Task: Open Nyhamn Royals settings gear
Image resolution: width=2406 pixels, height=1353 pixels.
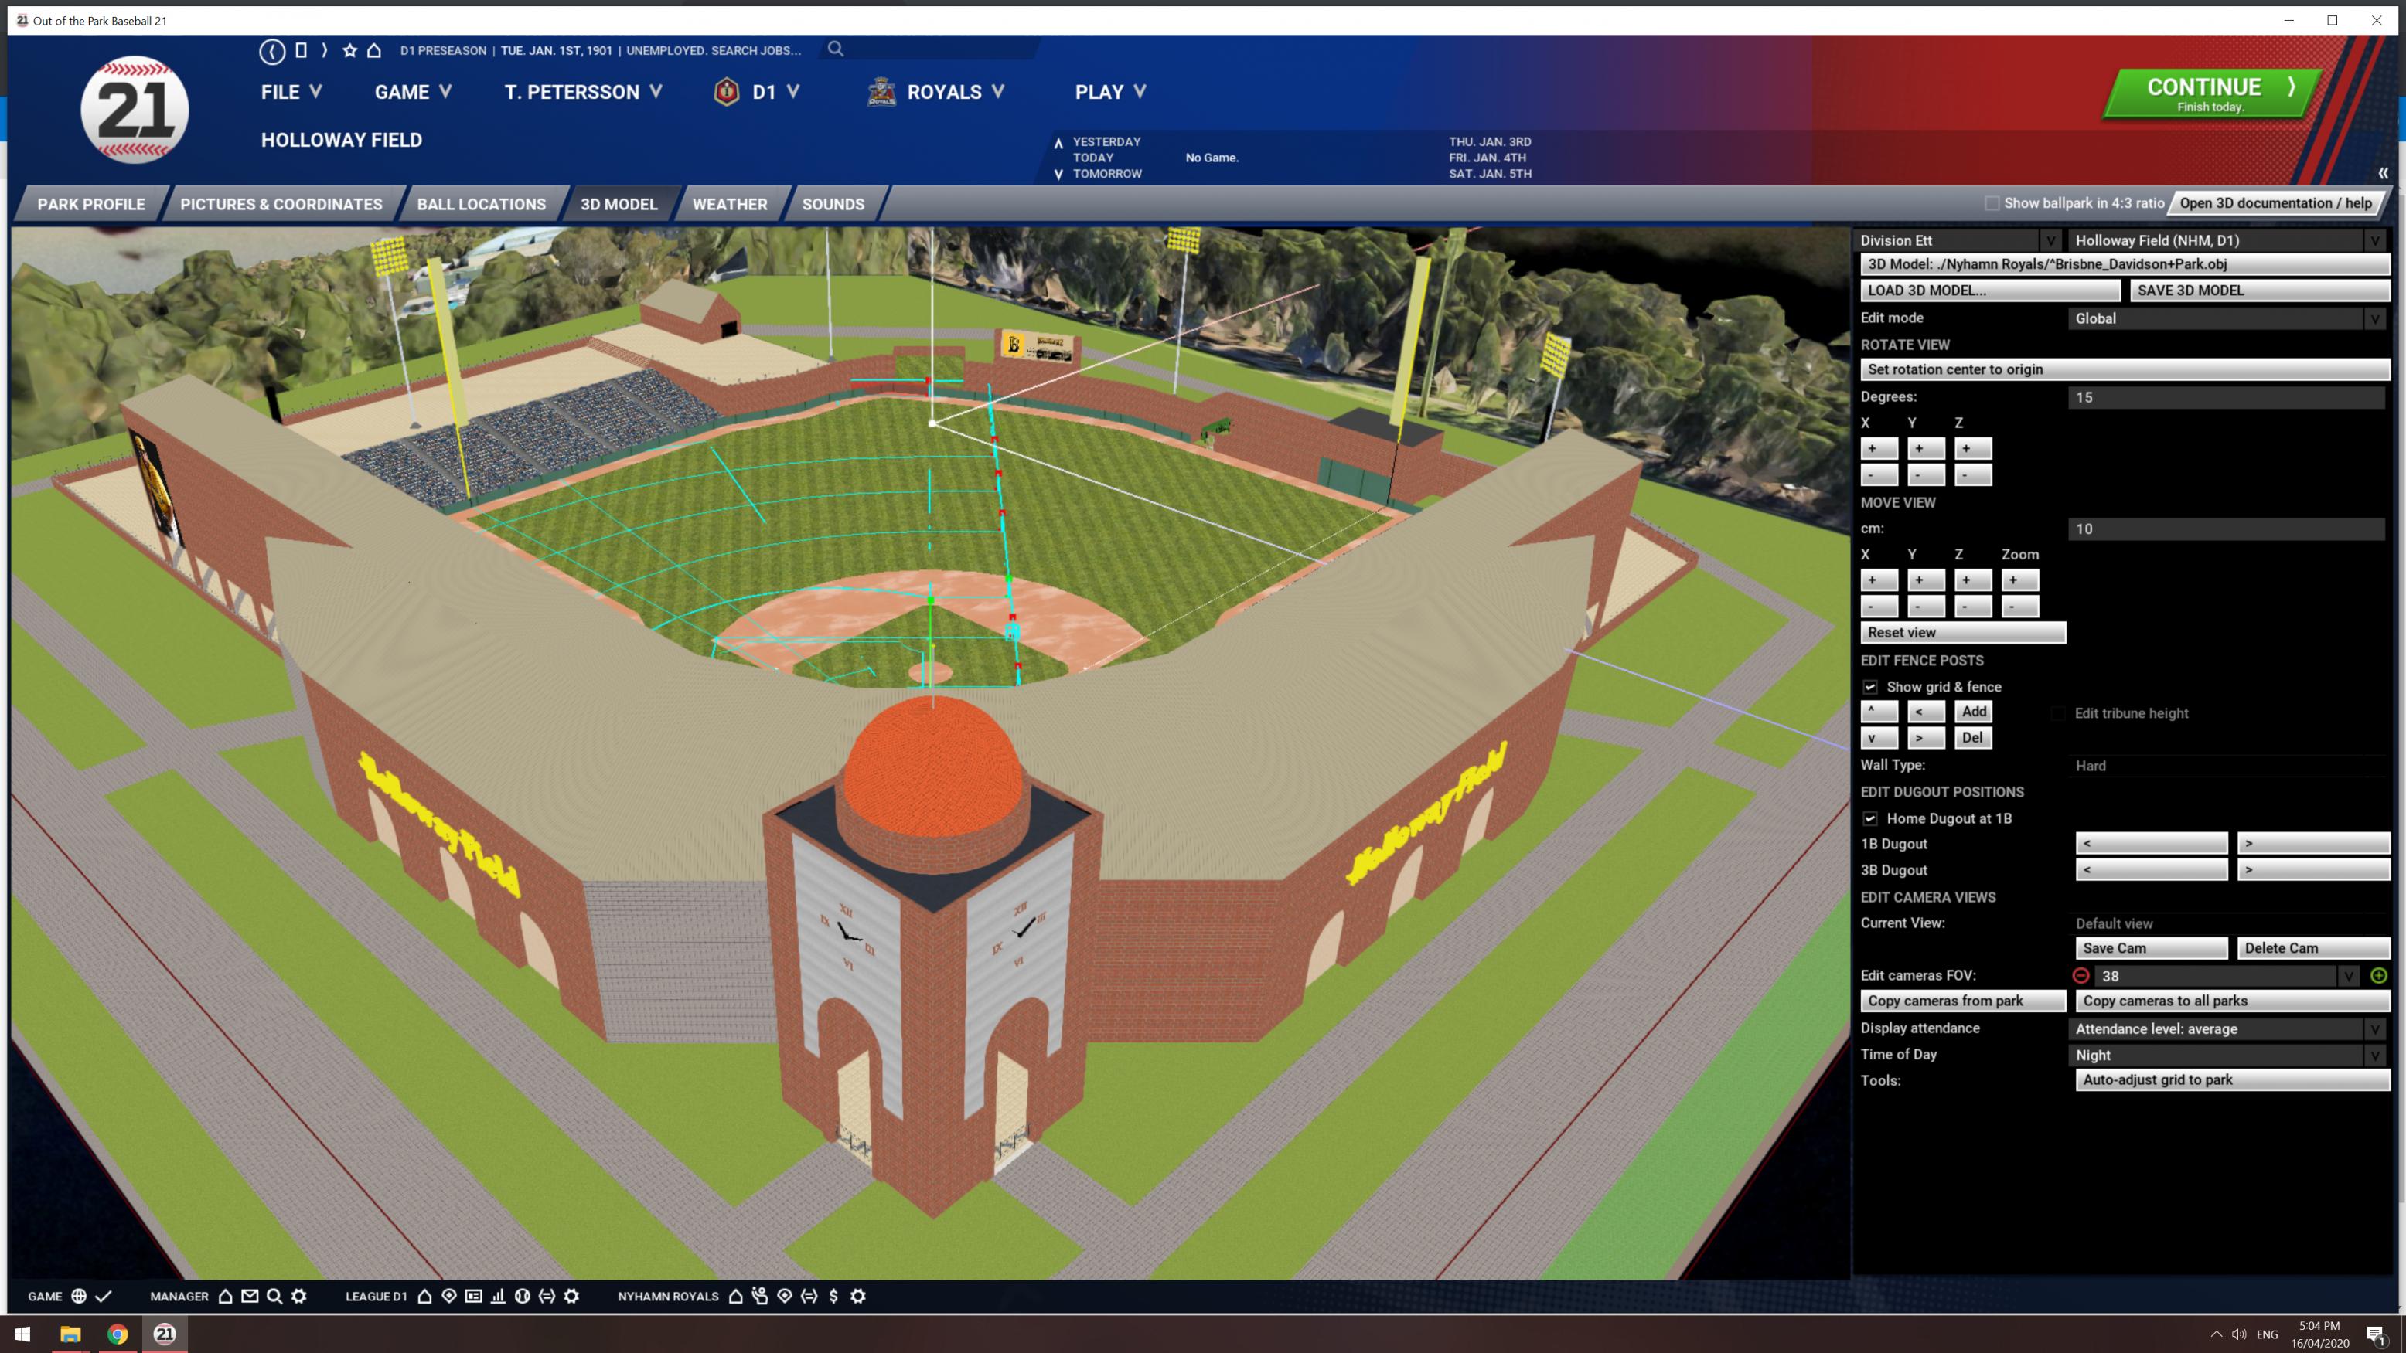Action: point(858,1296)
